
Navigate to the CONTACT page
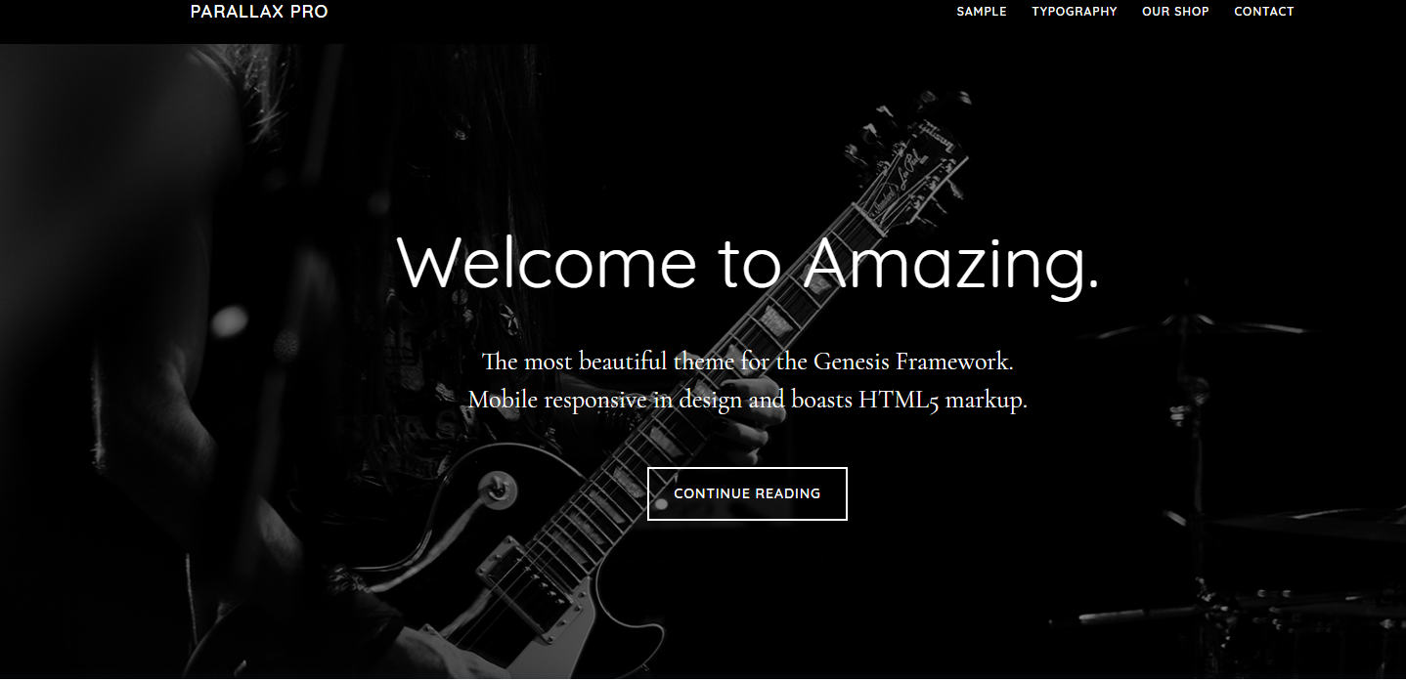[1263, 12]
